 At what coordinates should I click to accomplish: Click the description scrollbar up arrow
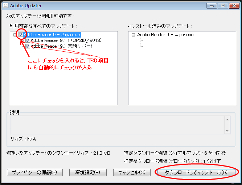(227, 120)
